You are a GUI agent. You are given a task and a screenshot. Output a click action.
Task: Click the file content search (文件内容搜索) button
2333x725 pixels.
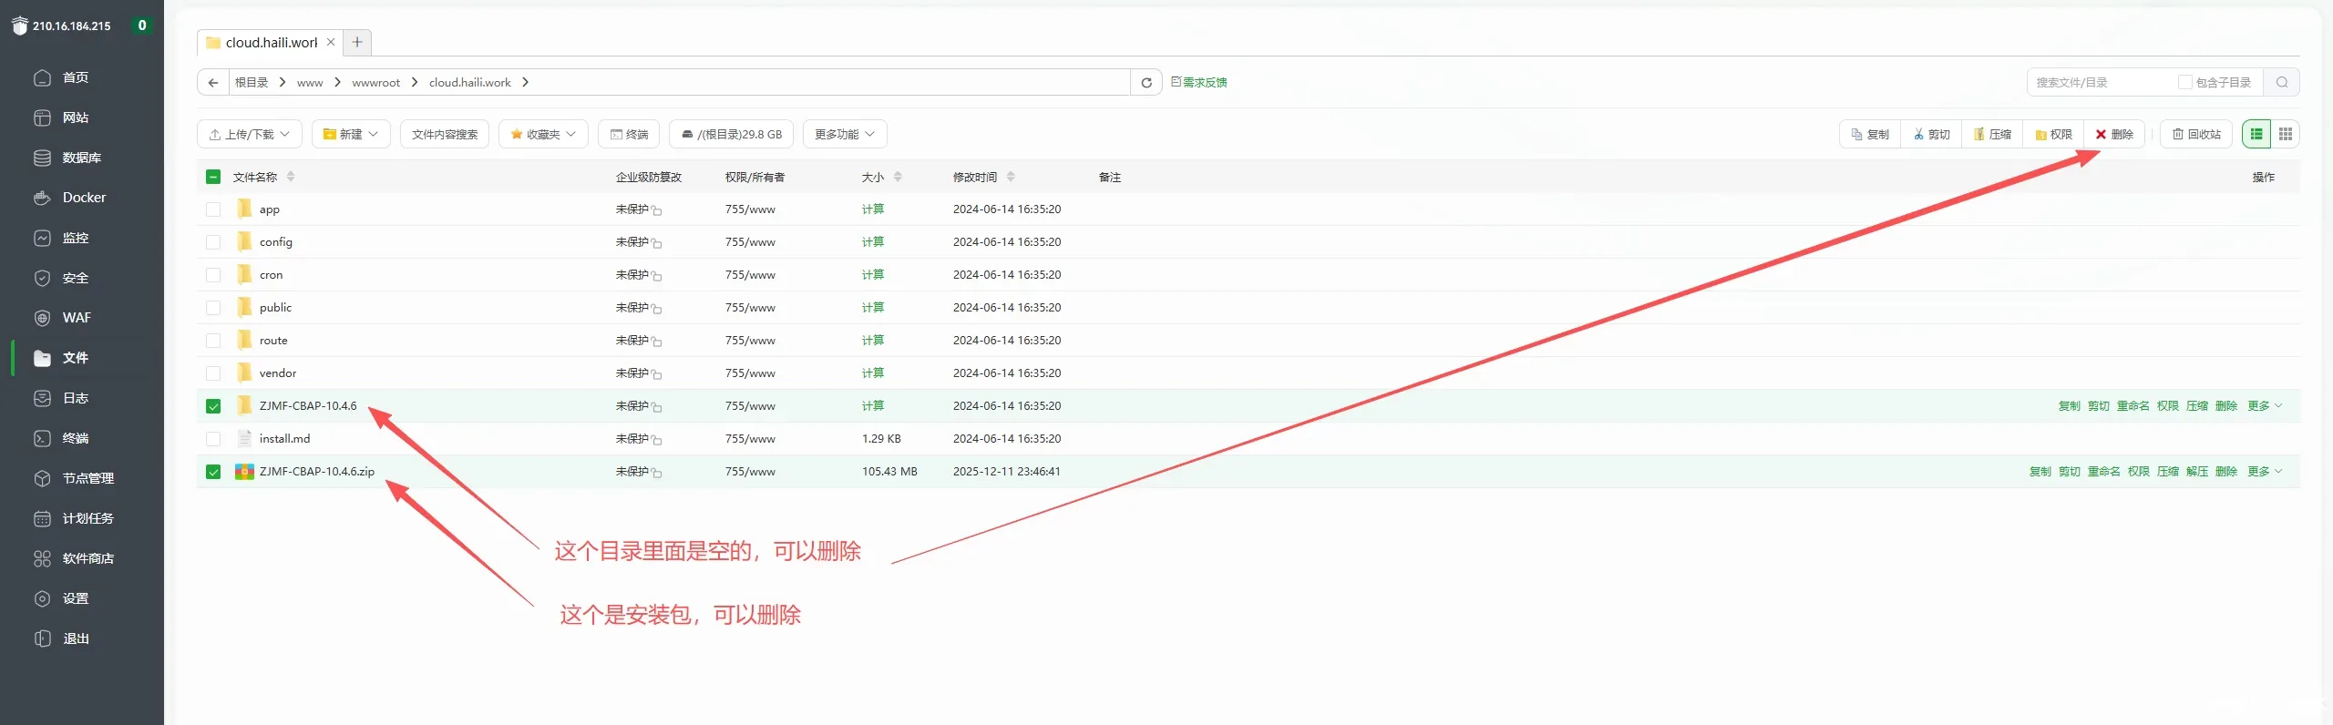coord(445,135)
